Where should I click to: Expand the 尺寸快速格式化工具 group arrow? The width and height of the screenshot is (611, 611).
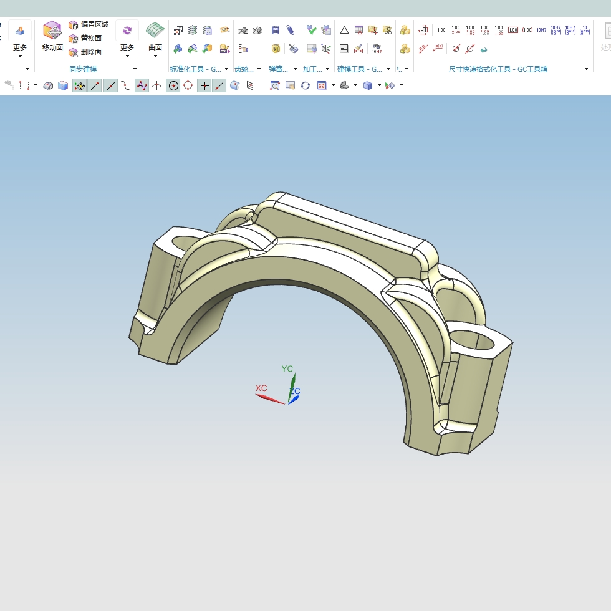click(x=586, y=69)
